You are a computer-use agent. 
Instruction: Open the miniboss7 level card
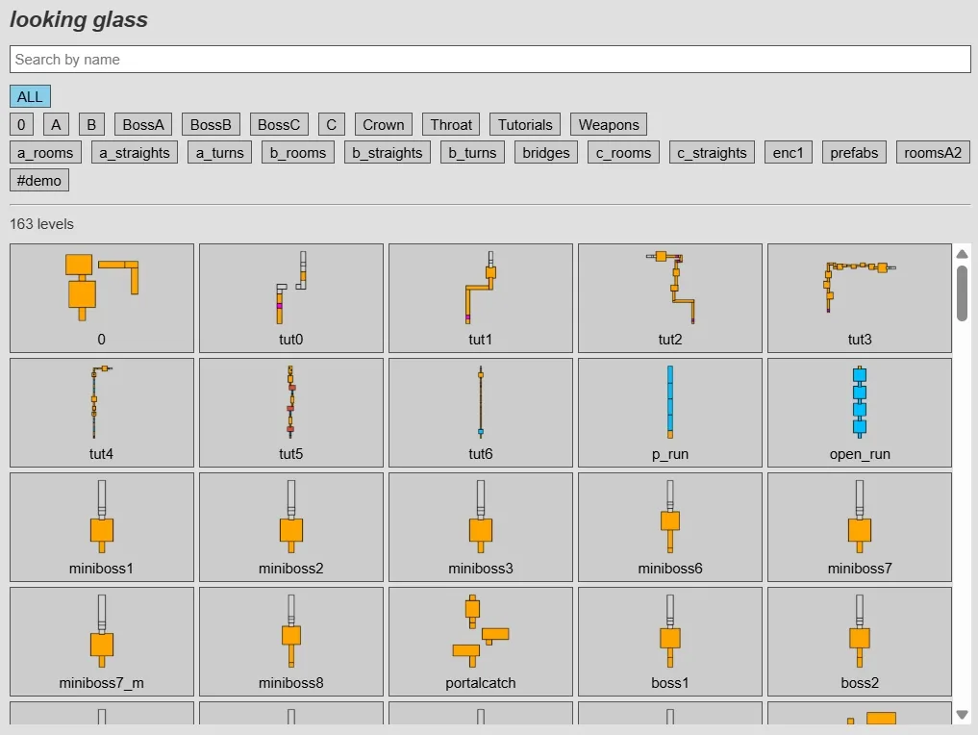[860, 527]
